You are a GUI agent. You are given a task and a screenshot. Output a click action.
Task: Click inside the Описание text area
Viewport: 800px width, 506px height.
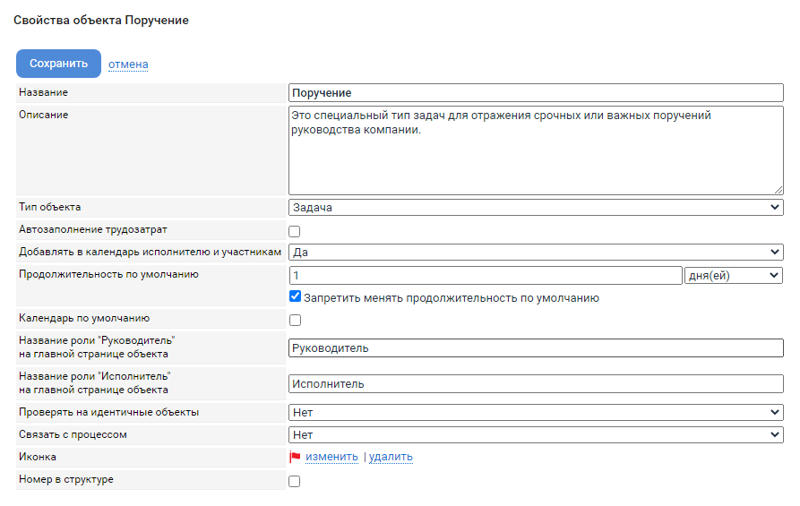tap(536, 150)
